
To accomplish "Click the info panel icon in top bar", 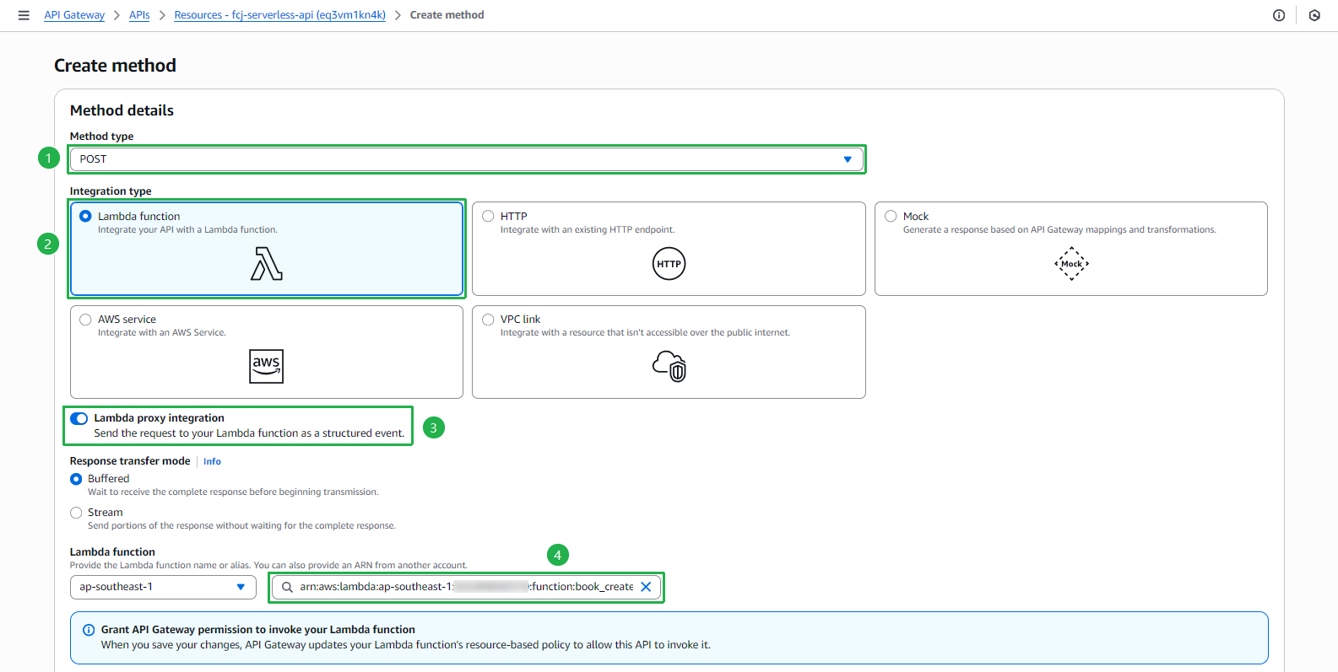I will [1279, 15].
